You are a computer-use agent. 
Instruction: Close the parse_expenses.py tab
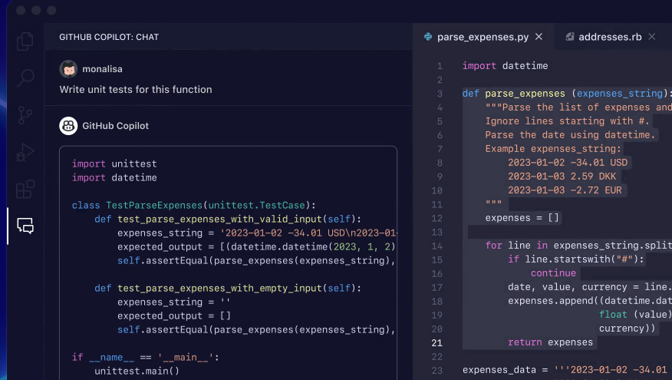(539, 37)
